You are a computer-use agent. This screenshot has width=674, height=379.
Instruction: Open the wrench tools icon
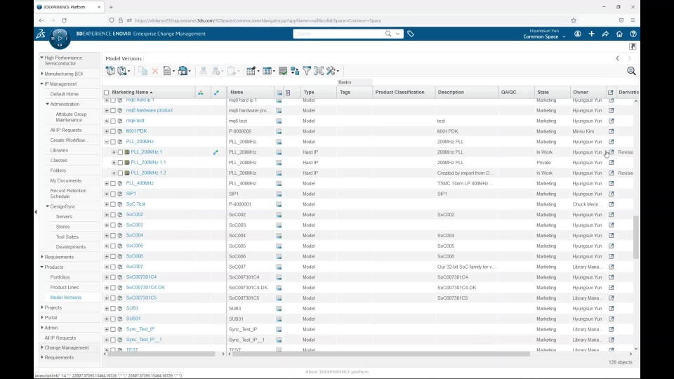click(x=332, y=71)
